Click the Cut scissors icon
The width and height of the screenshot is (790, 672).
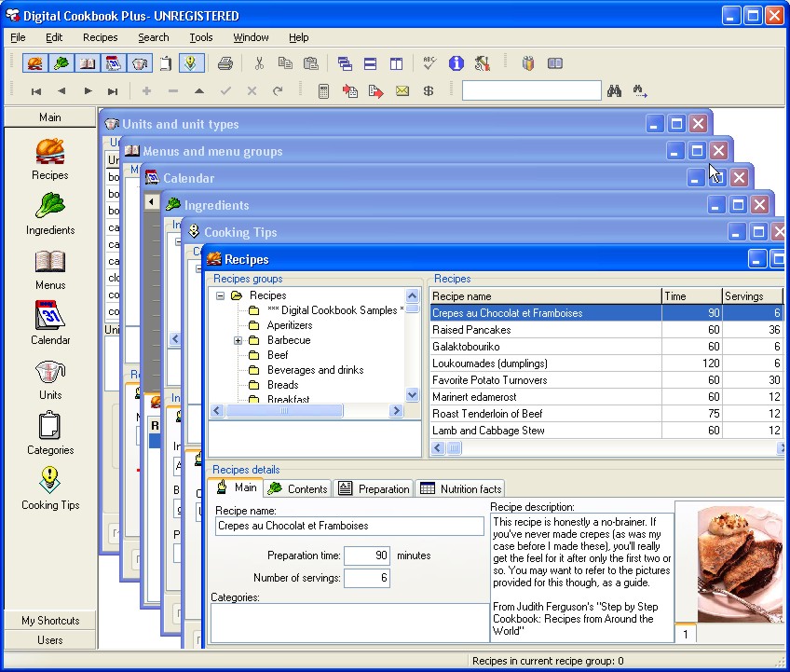(x=259, y=63)
